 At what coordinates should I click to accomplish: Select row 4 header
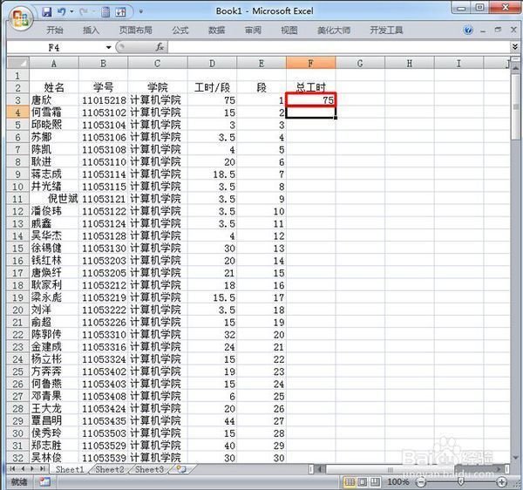18,112
